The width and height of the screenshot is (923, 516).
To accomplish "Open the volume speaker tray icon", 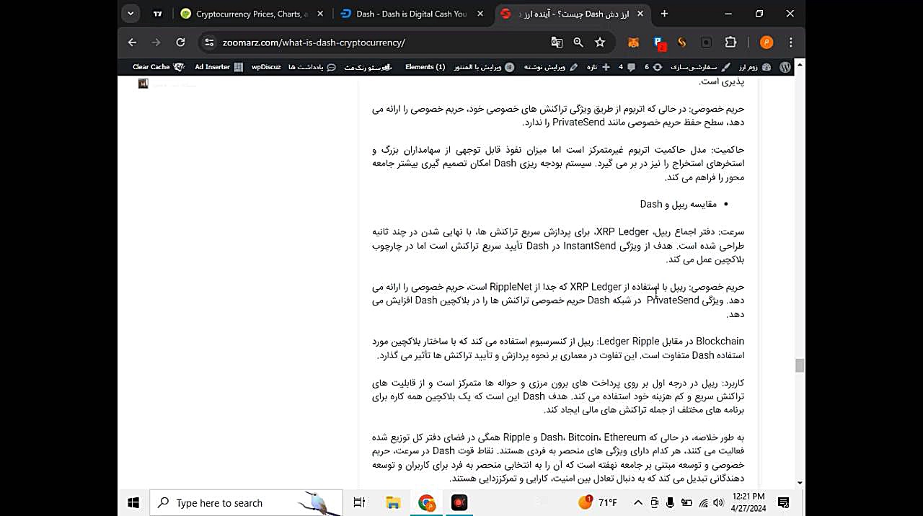I will pos(720,503).
